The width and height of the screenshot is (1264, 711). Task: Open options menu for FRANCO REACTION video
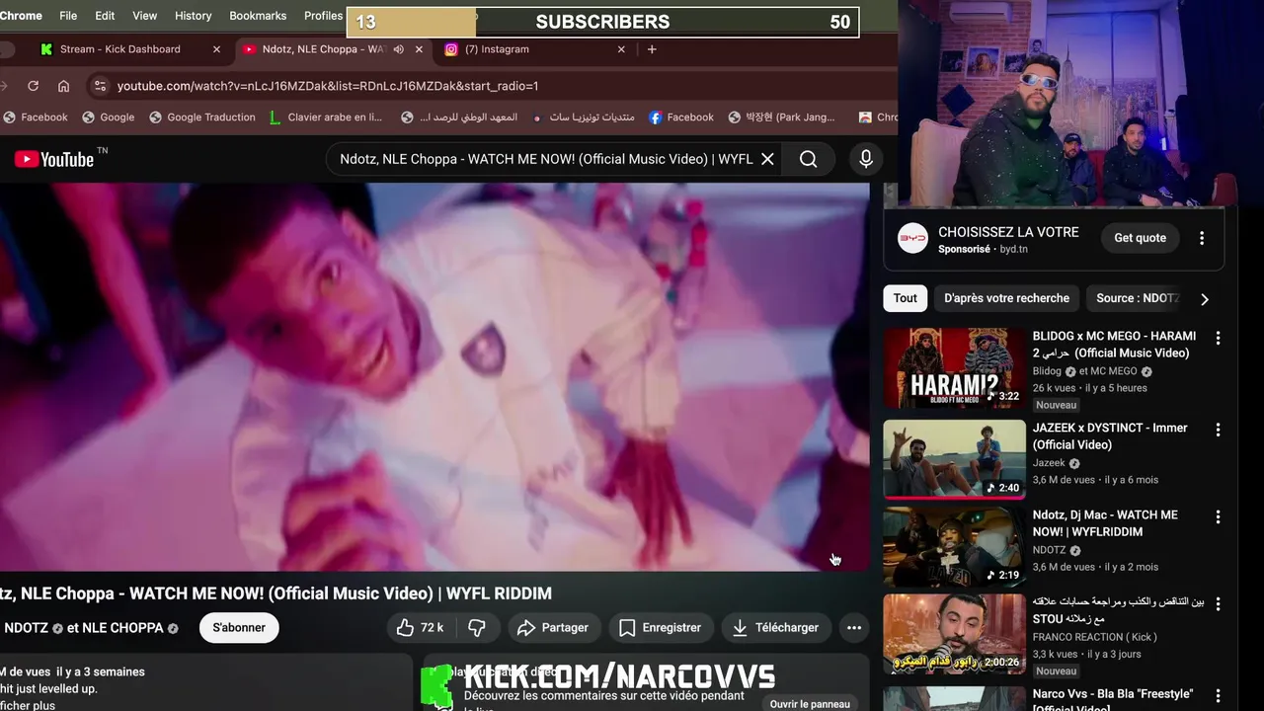tap(1218, 603)
